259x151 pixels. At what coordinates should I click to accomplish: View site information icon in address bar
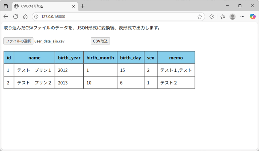coord(37,17)
